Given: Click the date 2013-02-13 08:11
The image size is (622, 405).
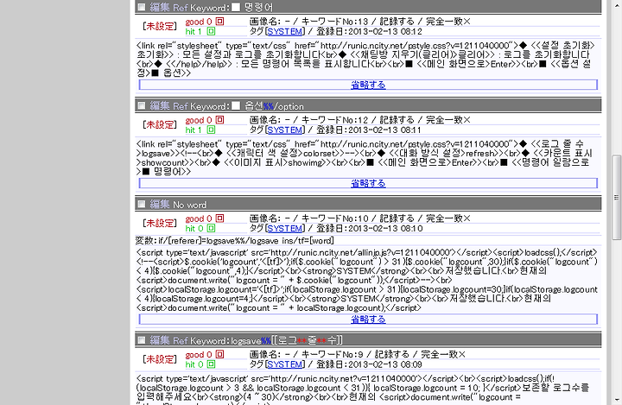Looking at the screenshot, I should [384, 130].
